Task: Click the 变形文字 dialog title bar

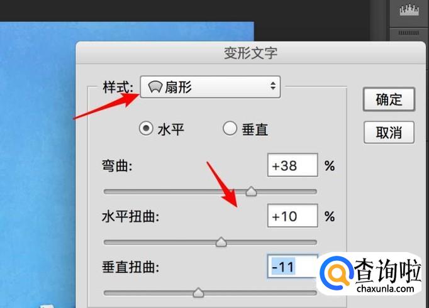Action: [250, 53]
